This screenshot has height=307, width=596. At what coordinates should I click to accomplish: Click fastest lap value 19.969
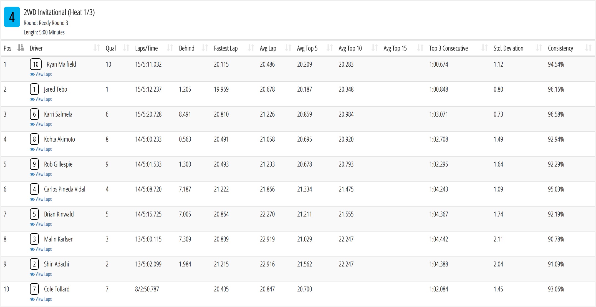point(221,89)
